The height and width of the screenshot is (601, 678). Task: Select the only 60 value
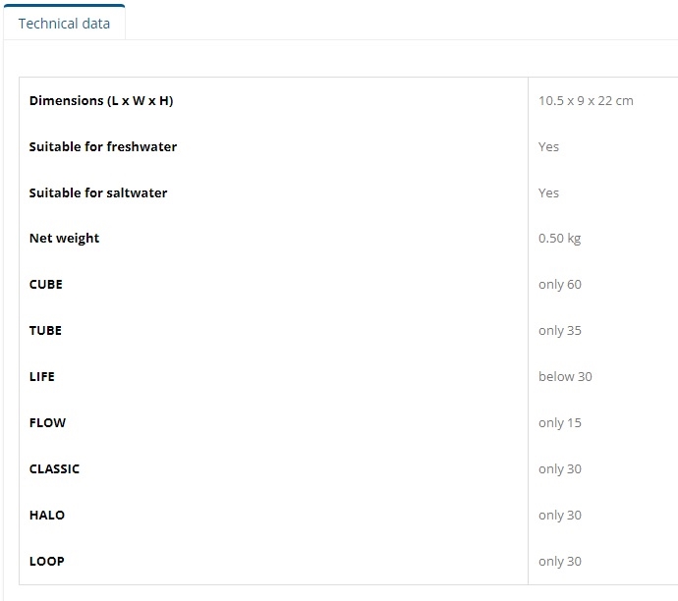click(x=559, y=285)
